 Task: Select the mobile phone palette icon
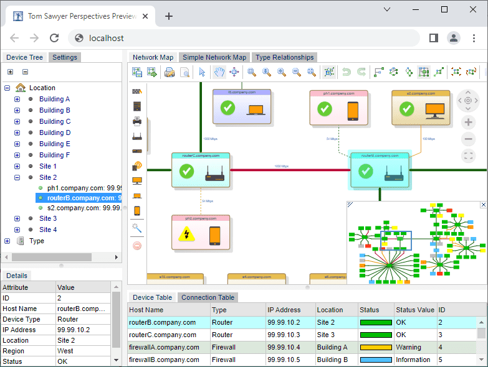(137, 211)
